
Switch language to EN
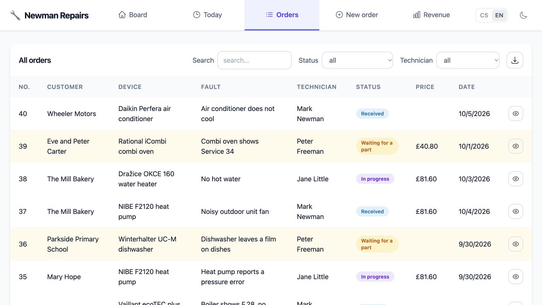[x=499, y=15]
